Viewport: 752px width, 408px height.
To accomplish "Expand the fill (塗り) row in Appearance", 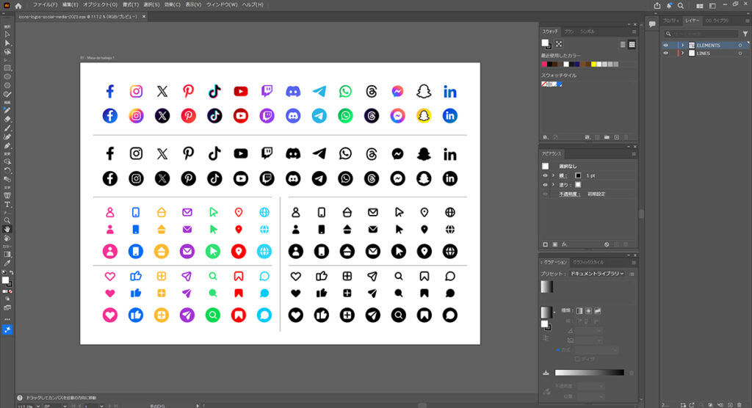I will click(553, 185).
